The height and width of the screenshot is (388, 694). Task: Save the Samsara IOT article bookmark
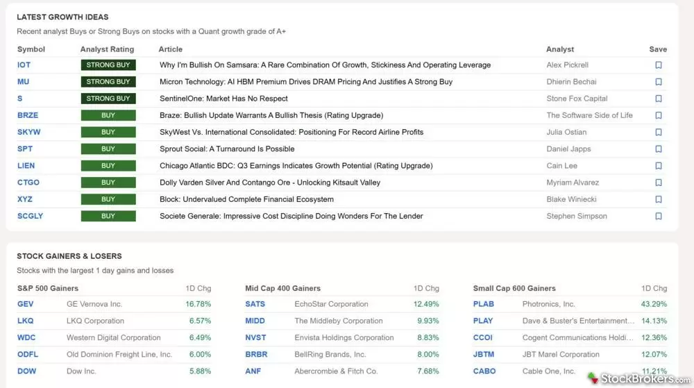click(x=658, y=65)
